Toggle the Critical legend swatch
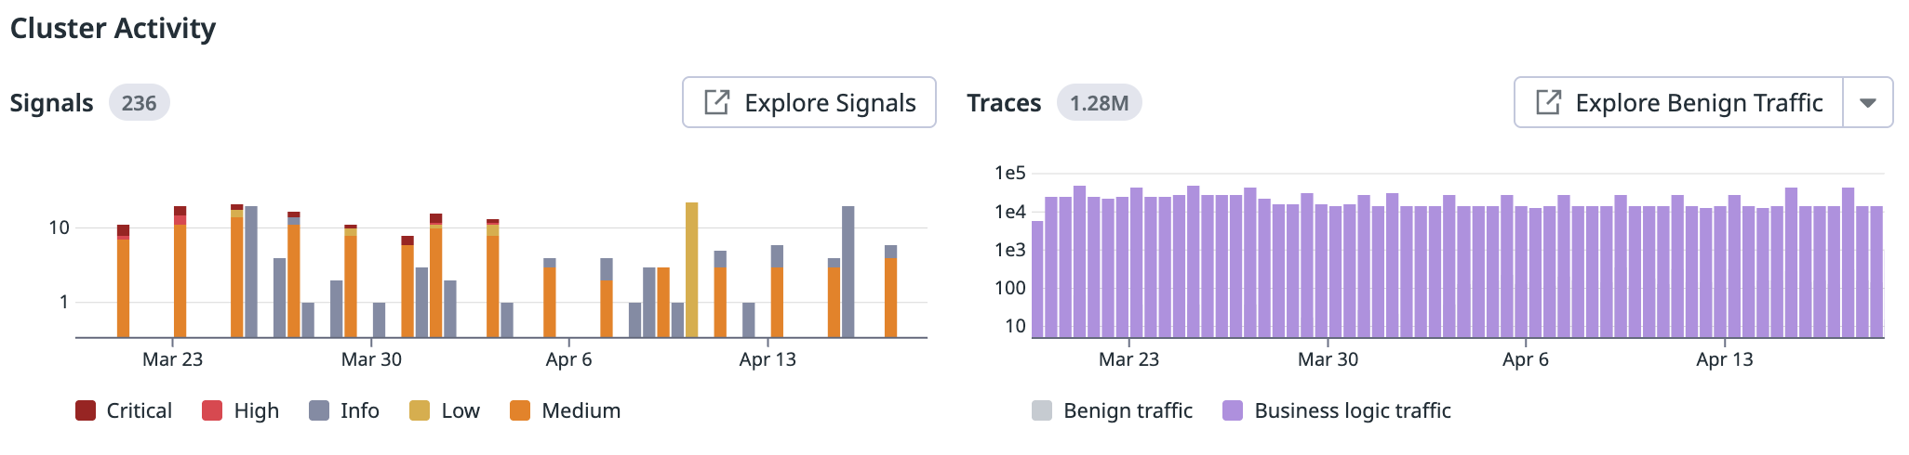 [x=86, y=410]
